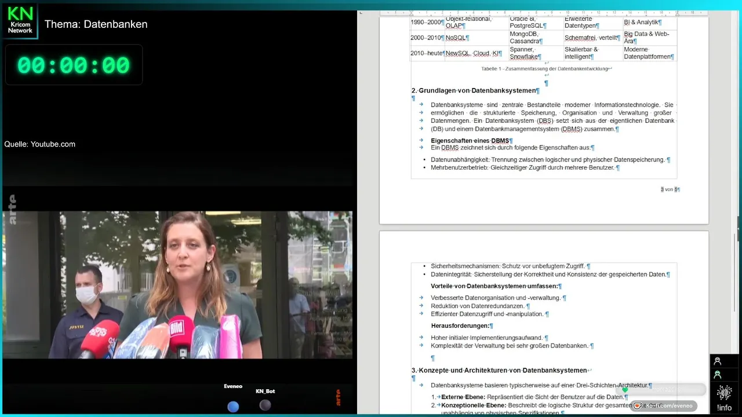Click the 'Quelle: Youtube.com' source label

coord(40,144)
